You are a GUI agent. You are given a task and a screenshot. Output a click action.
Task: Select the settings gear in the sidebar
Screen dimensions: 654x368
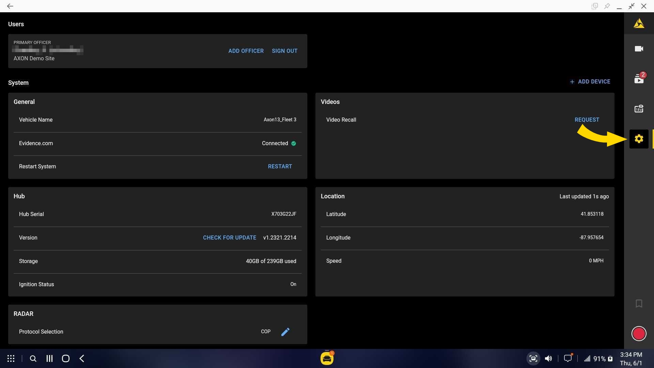point(639,139)
